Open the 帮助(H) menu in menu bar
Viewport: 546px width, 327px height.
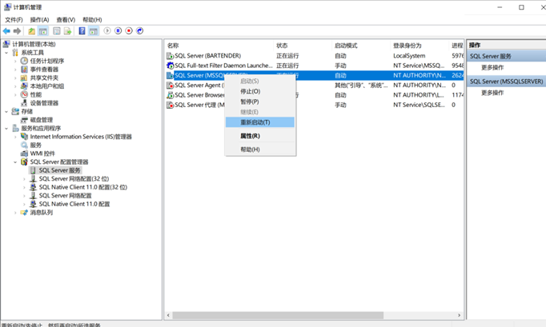point(92,20)
